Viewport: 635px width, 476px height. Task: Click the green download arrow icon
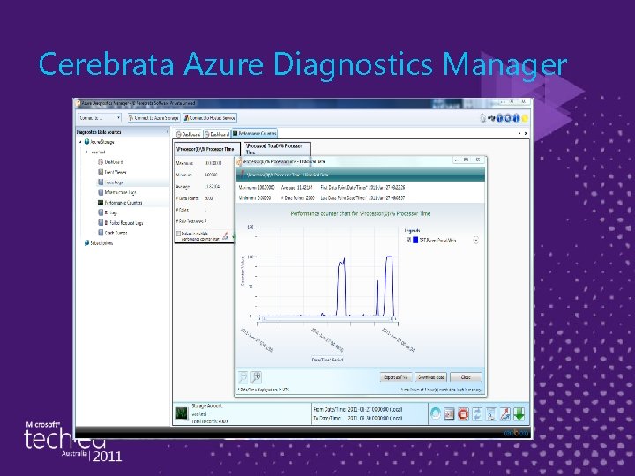(x=519, y=413)
